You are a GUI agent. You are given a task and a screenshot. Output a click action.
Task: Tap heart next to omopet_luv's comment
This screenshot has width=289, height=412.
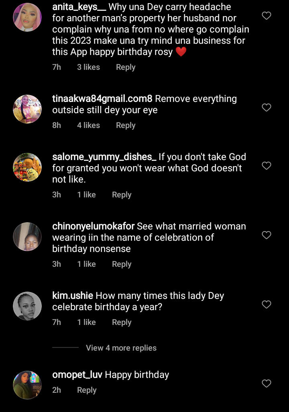click(266, 384)
